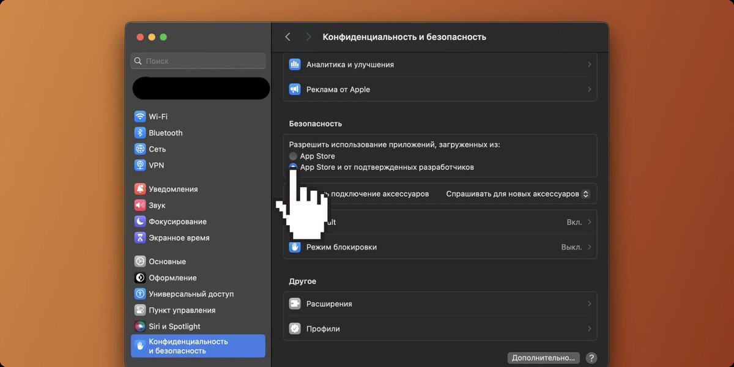Open the Оформление sidebar section
The image size is (734, 367).
coord(198,278)
